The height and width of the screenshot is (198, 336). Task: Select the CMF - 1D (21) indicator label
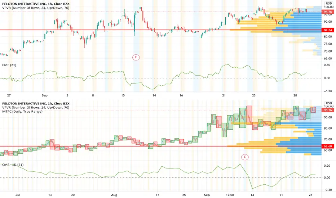pyautogui.click(x=13, y=165)
